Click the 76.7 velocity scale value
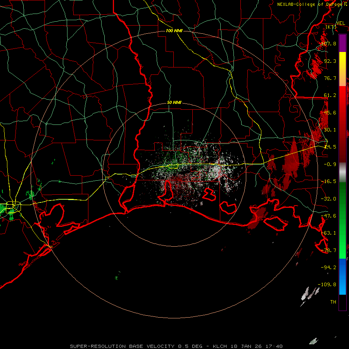Image resolution: width=349 pixels, height=349 pixels. 330,78
